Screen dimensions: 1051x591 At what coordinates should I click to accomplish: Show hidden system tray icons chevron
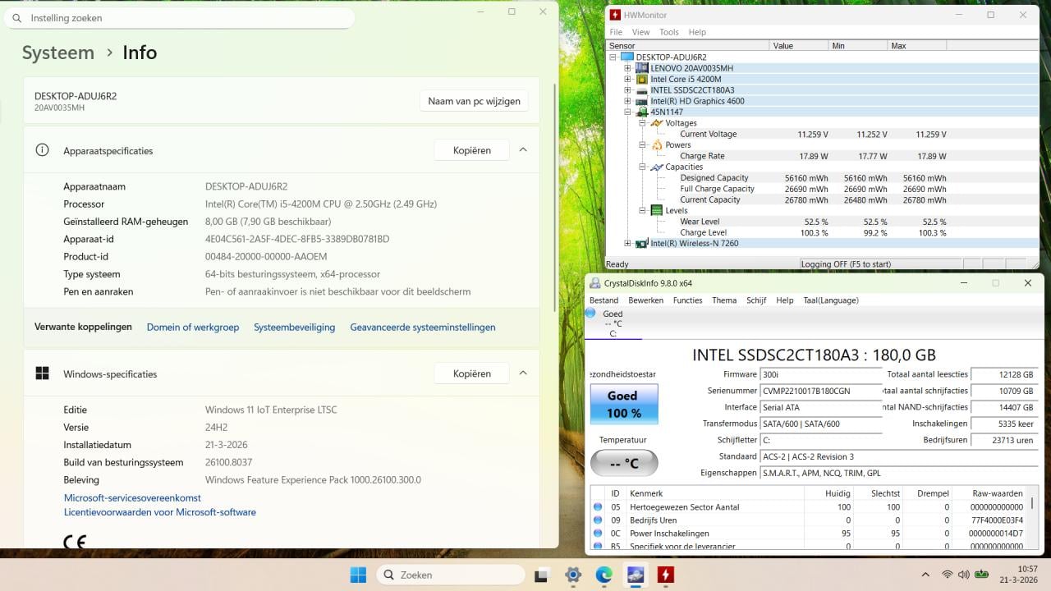click(925, 575)
